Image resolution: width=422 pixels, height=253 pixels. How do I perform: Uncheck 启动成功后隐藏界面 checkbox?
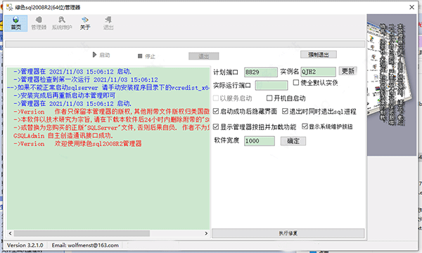[216, 111]
